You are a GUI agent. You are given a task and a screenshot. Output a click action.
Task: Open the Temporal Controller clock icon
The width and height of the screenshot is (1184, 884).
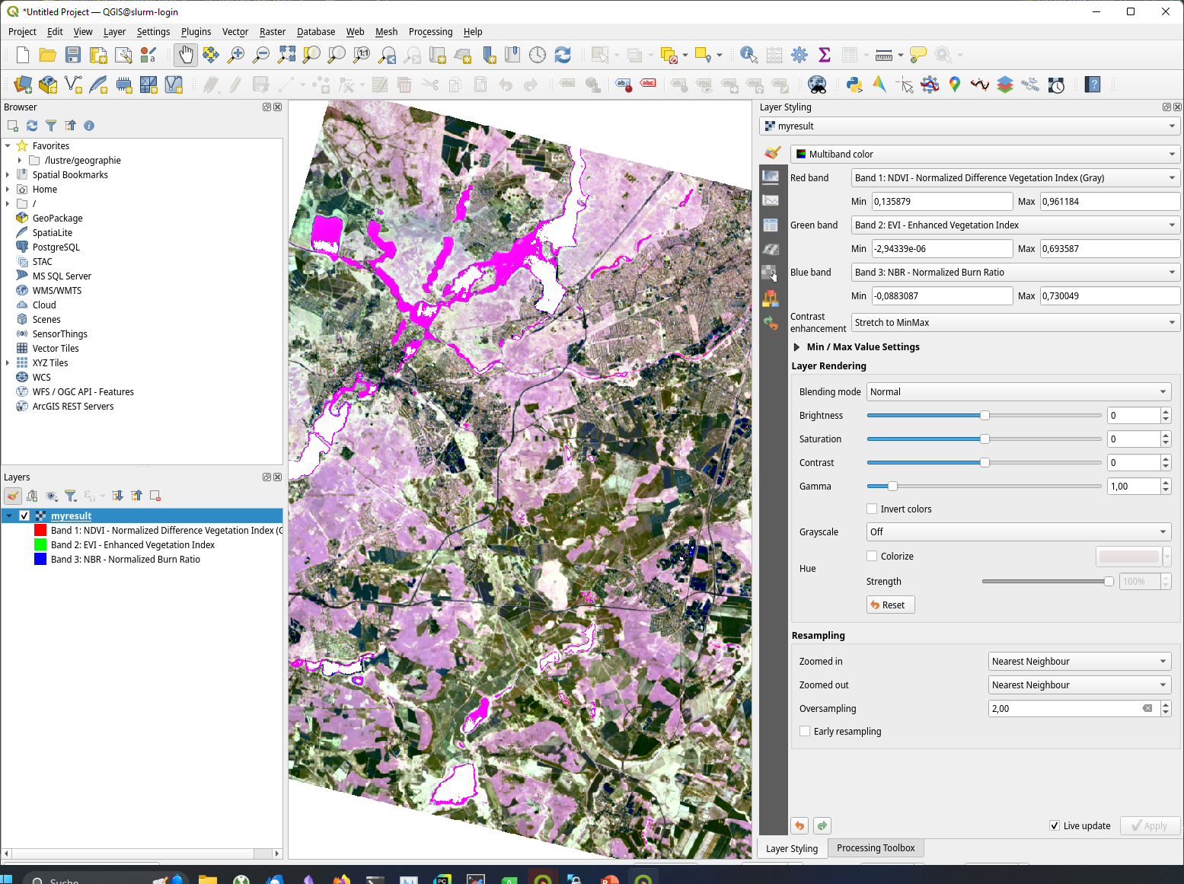tap(538, 55)
